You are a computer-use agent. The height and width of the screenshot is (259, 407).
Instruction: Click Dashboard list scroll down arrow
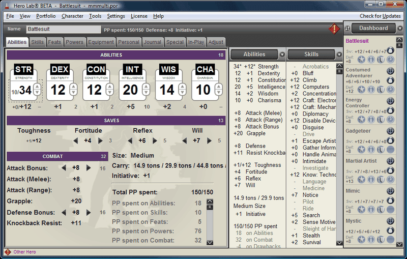click(399, 244)
